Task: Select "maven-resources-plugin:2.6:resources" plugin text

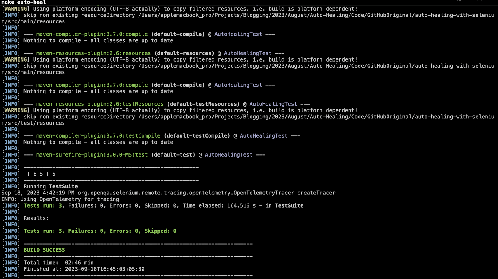Action: pyautogui.click(x=93, y=53)
